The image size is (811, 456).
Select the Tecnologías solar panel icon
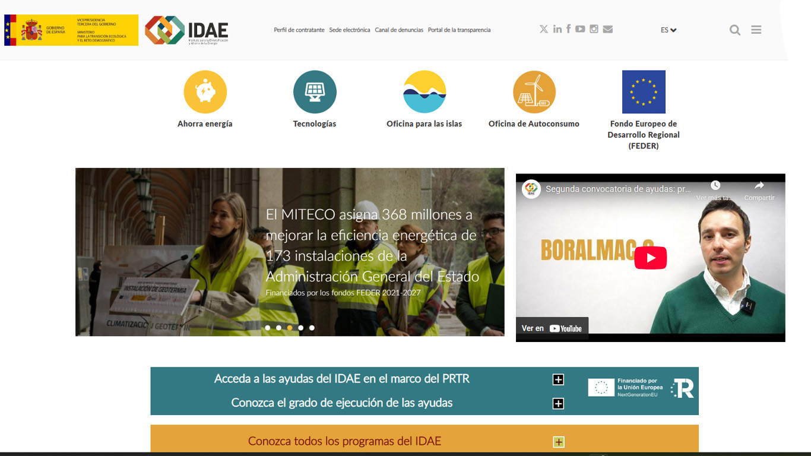[315, 92]
